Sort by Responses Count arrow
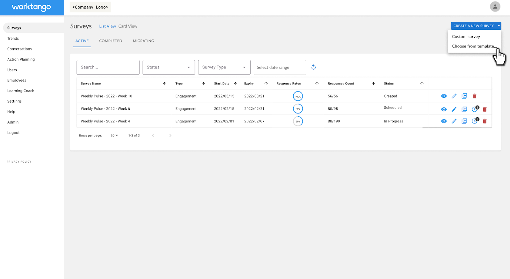This screenshot has height=279, width=510. click(x=373, y=84)
